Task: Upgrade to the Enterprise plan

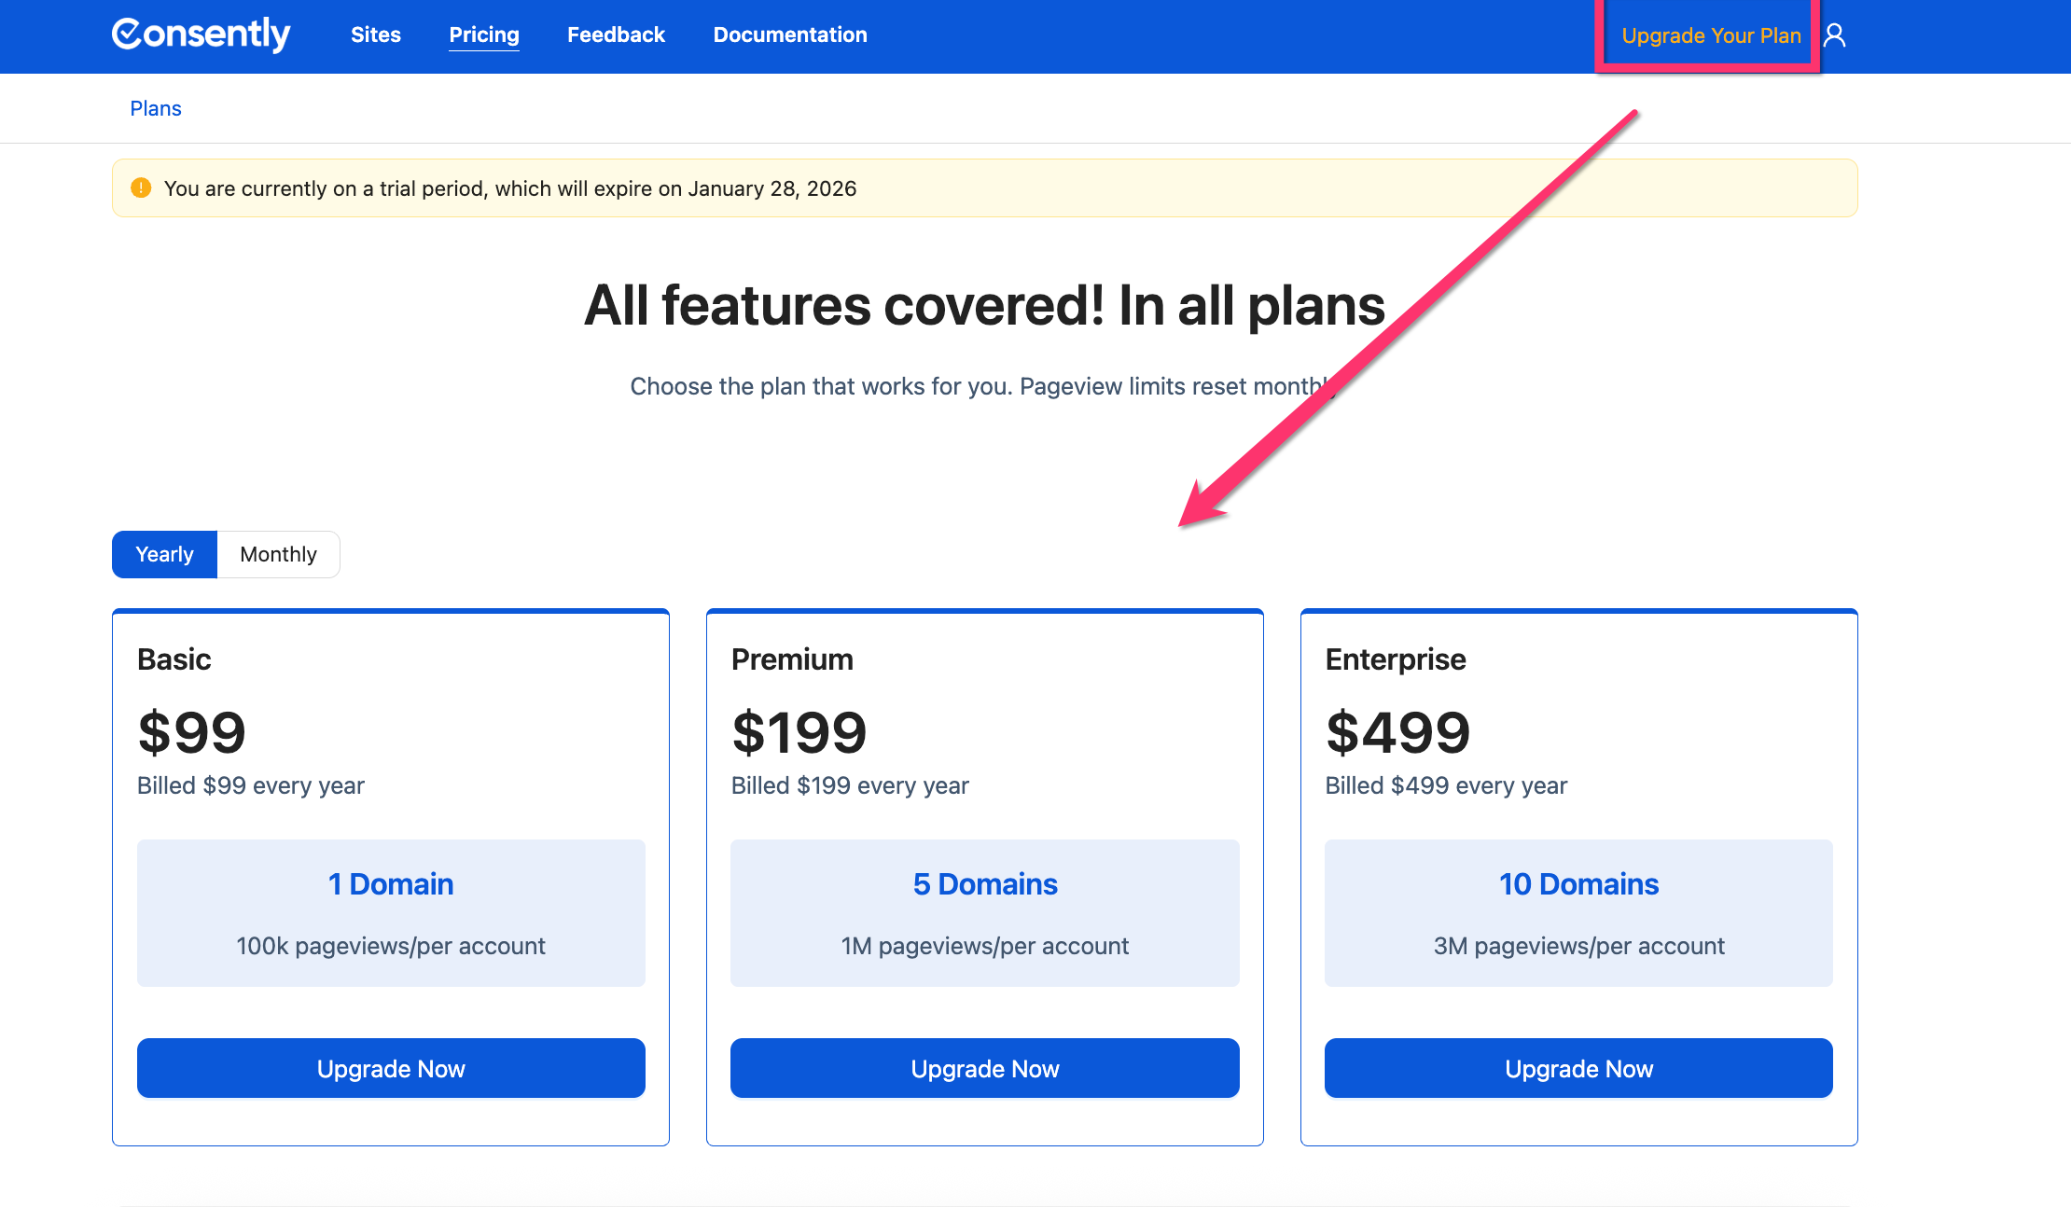Action: coord(1578,1068)
